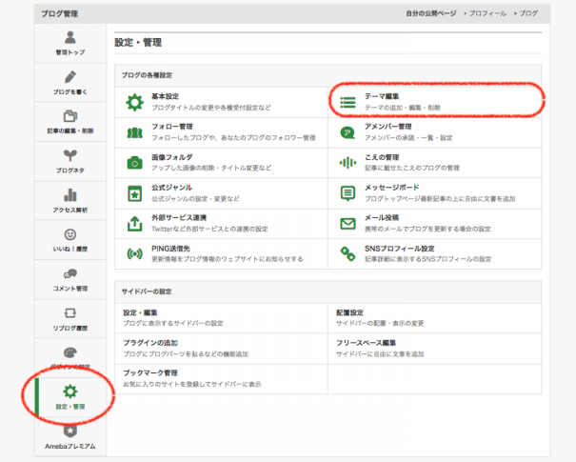Select コメント管理 in the sidebar
The width and height of the screenshot is (576, 462).
pyautogui.click(x=70, y=280)
